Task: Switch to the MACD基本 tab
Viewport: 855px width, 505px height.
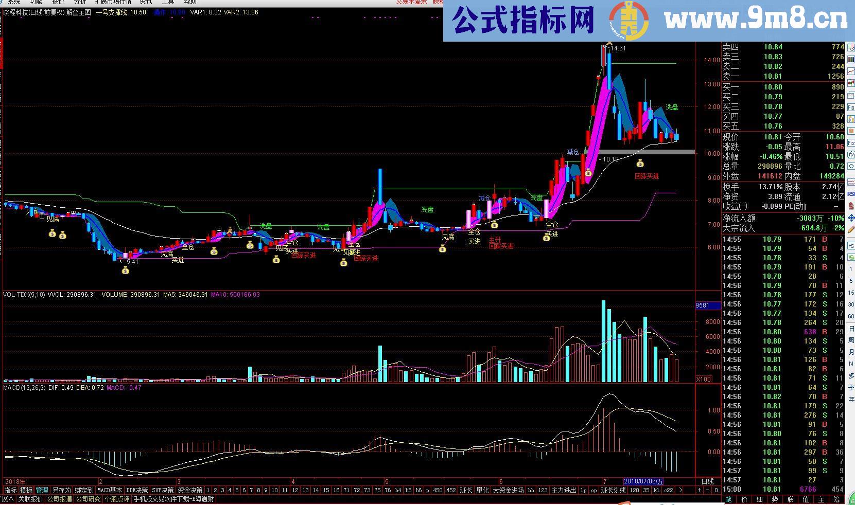Action: [x=109, y=490]
